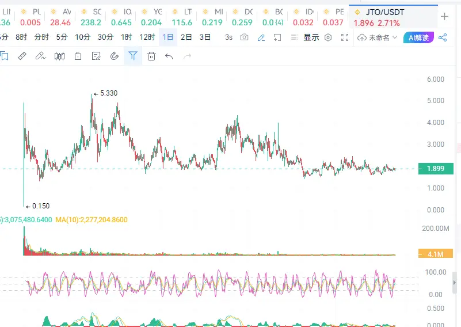Image resolution: width=461 pixels, height=327 pixels.
Task: Open the symbol tab showing 28.46
Action: pos(60,17)
